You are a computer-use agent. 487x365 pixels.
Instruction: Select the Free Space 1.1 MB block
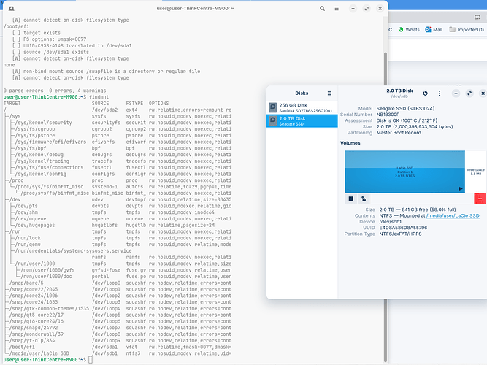pyautogui.click(x=475, y=172)
